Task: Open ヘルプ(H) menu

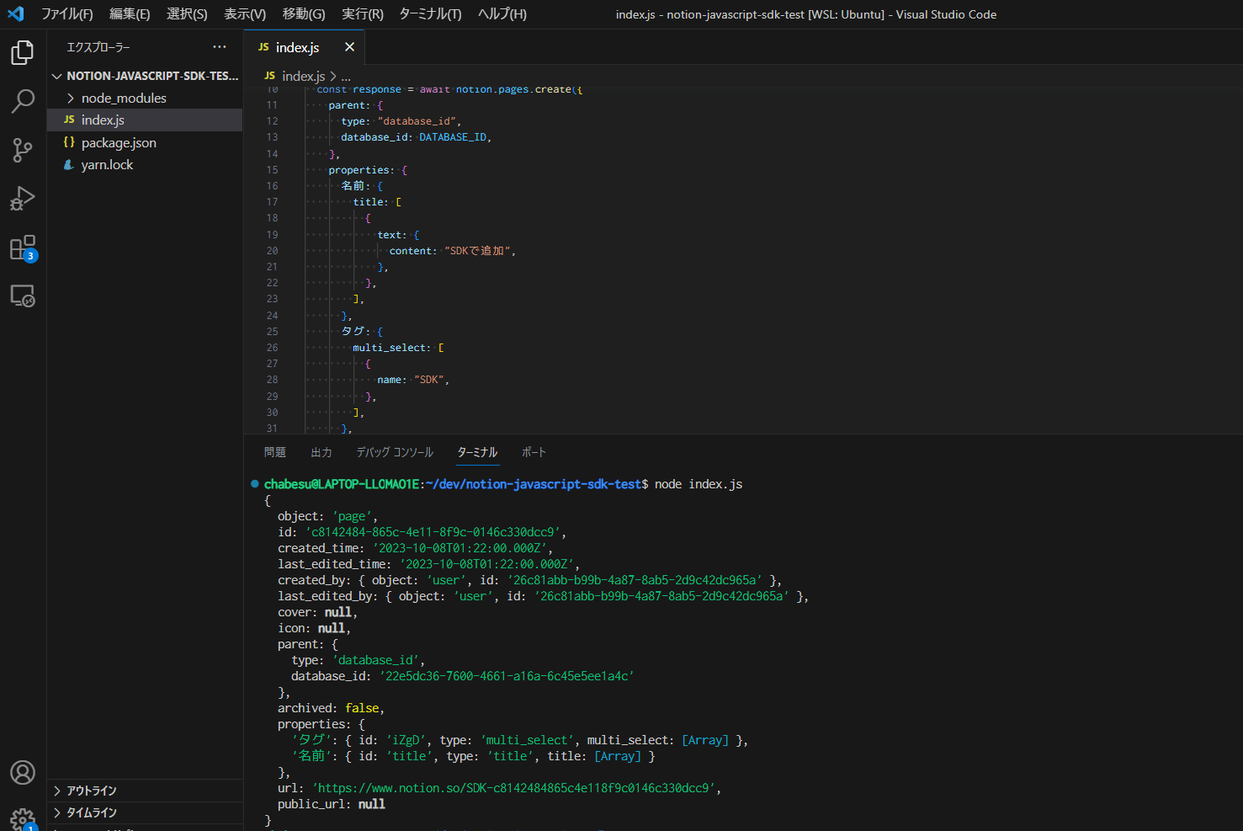Action: point(502,14)
